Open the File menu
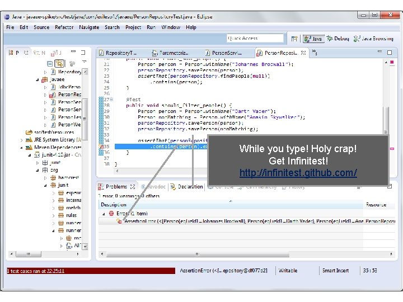Viewport: 403px width, 302px height. tap(10, 27)
